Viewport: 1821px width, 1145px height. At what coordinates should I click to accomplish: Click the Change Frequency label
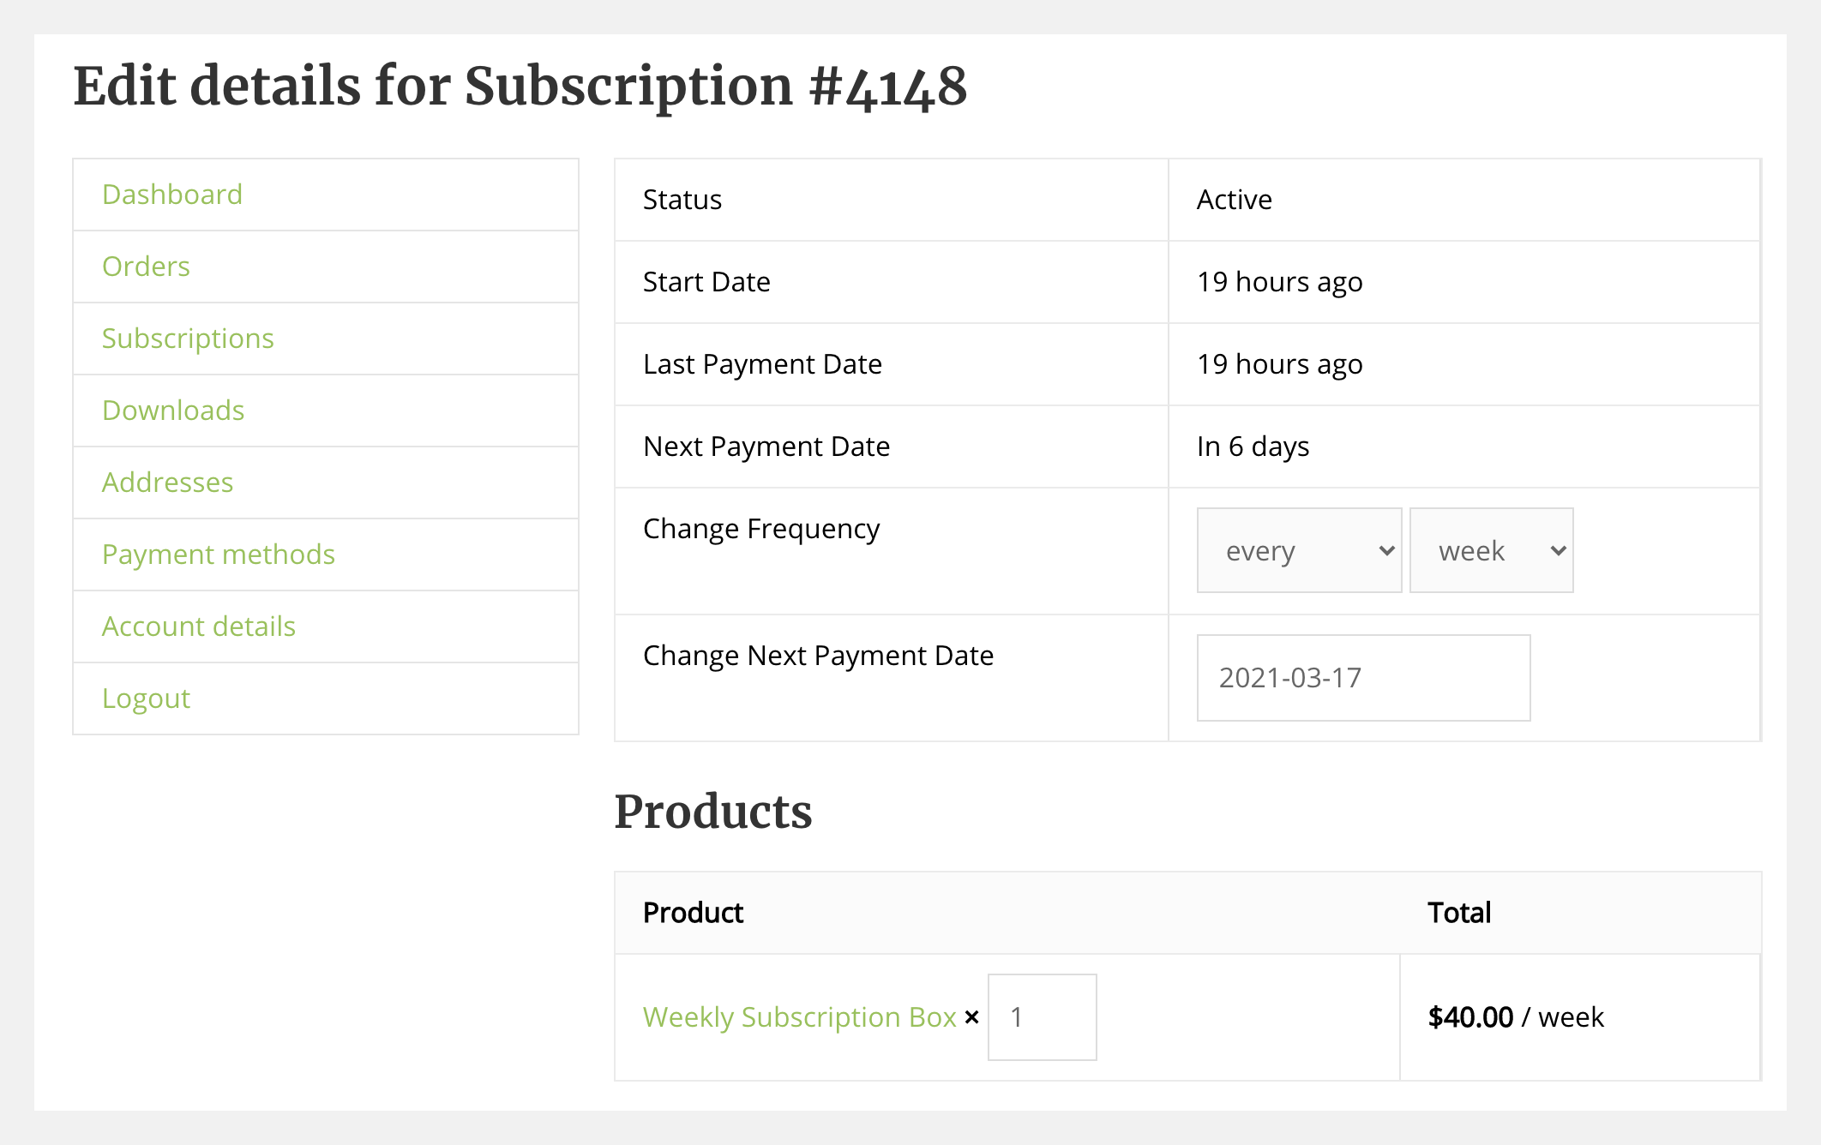(761, 529)
